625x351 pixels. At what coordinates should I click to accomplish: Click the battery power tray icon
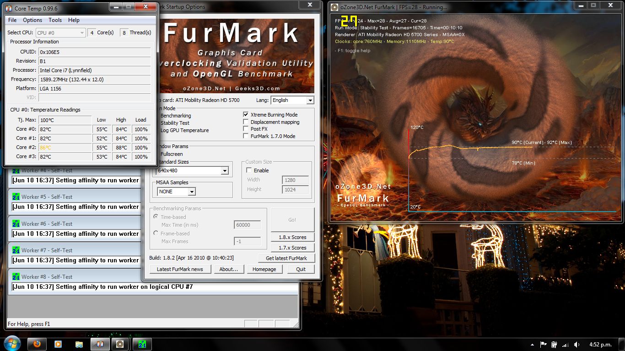click(554, 345)
